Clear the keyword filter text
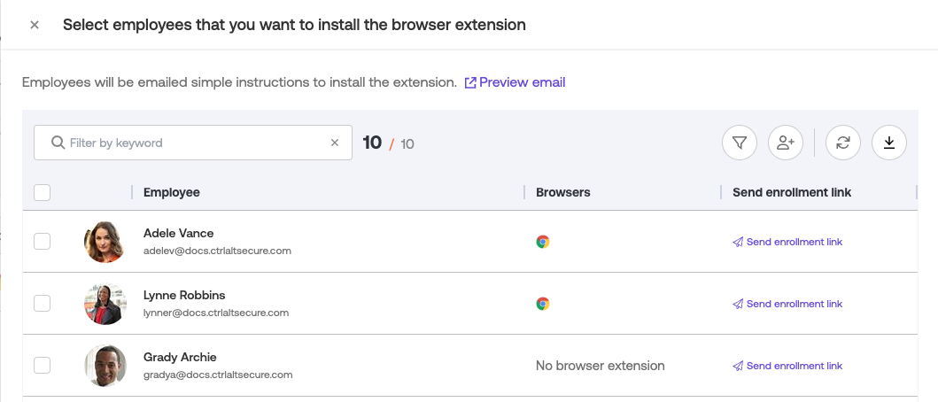Screen dimensions: 938x402 [335, 143]
